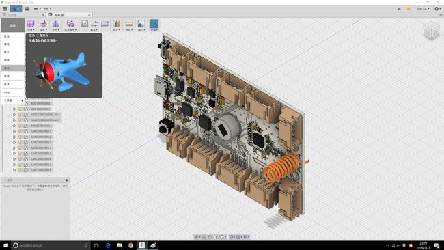Click the Orbit navigation icon
Screen dimensions: 444x250
pos(196,237)
